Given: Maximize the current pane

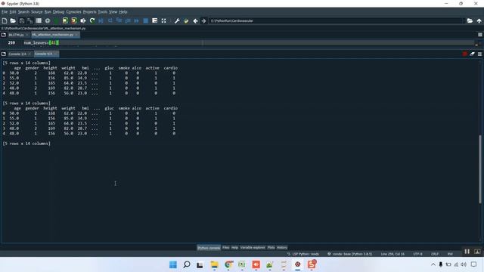Looking at the screenshot, I should [x=154, y=20].
